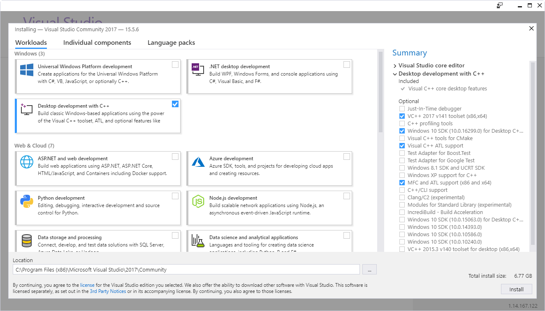Check the Universal Windows Platform development workload
The height and width of the screenshot is (311, 545).
pos(175,65)
